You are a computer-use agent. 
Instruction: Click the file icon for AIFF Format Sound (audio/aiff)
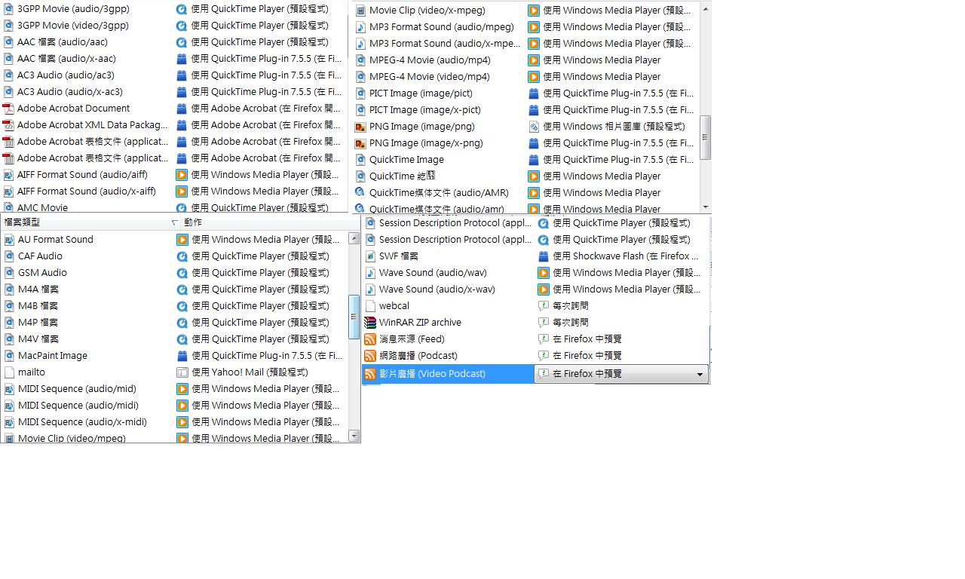(8, 175)
